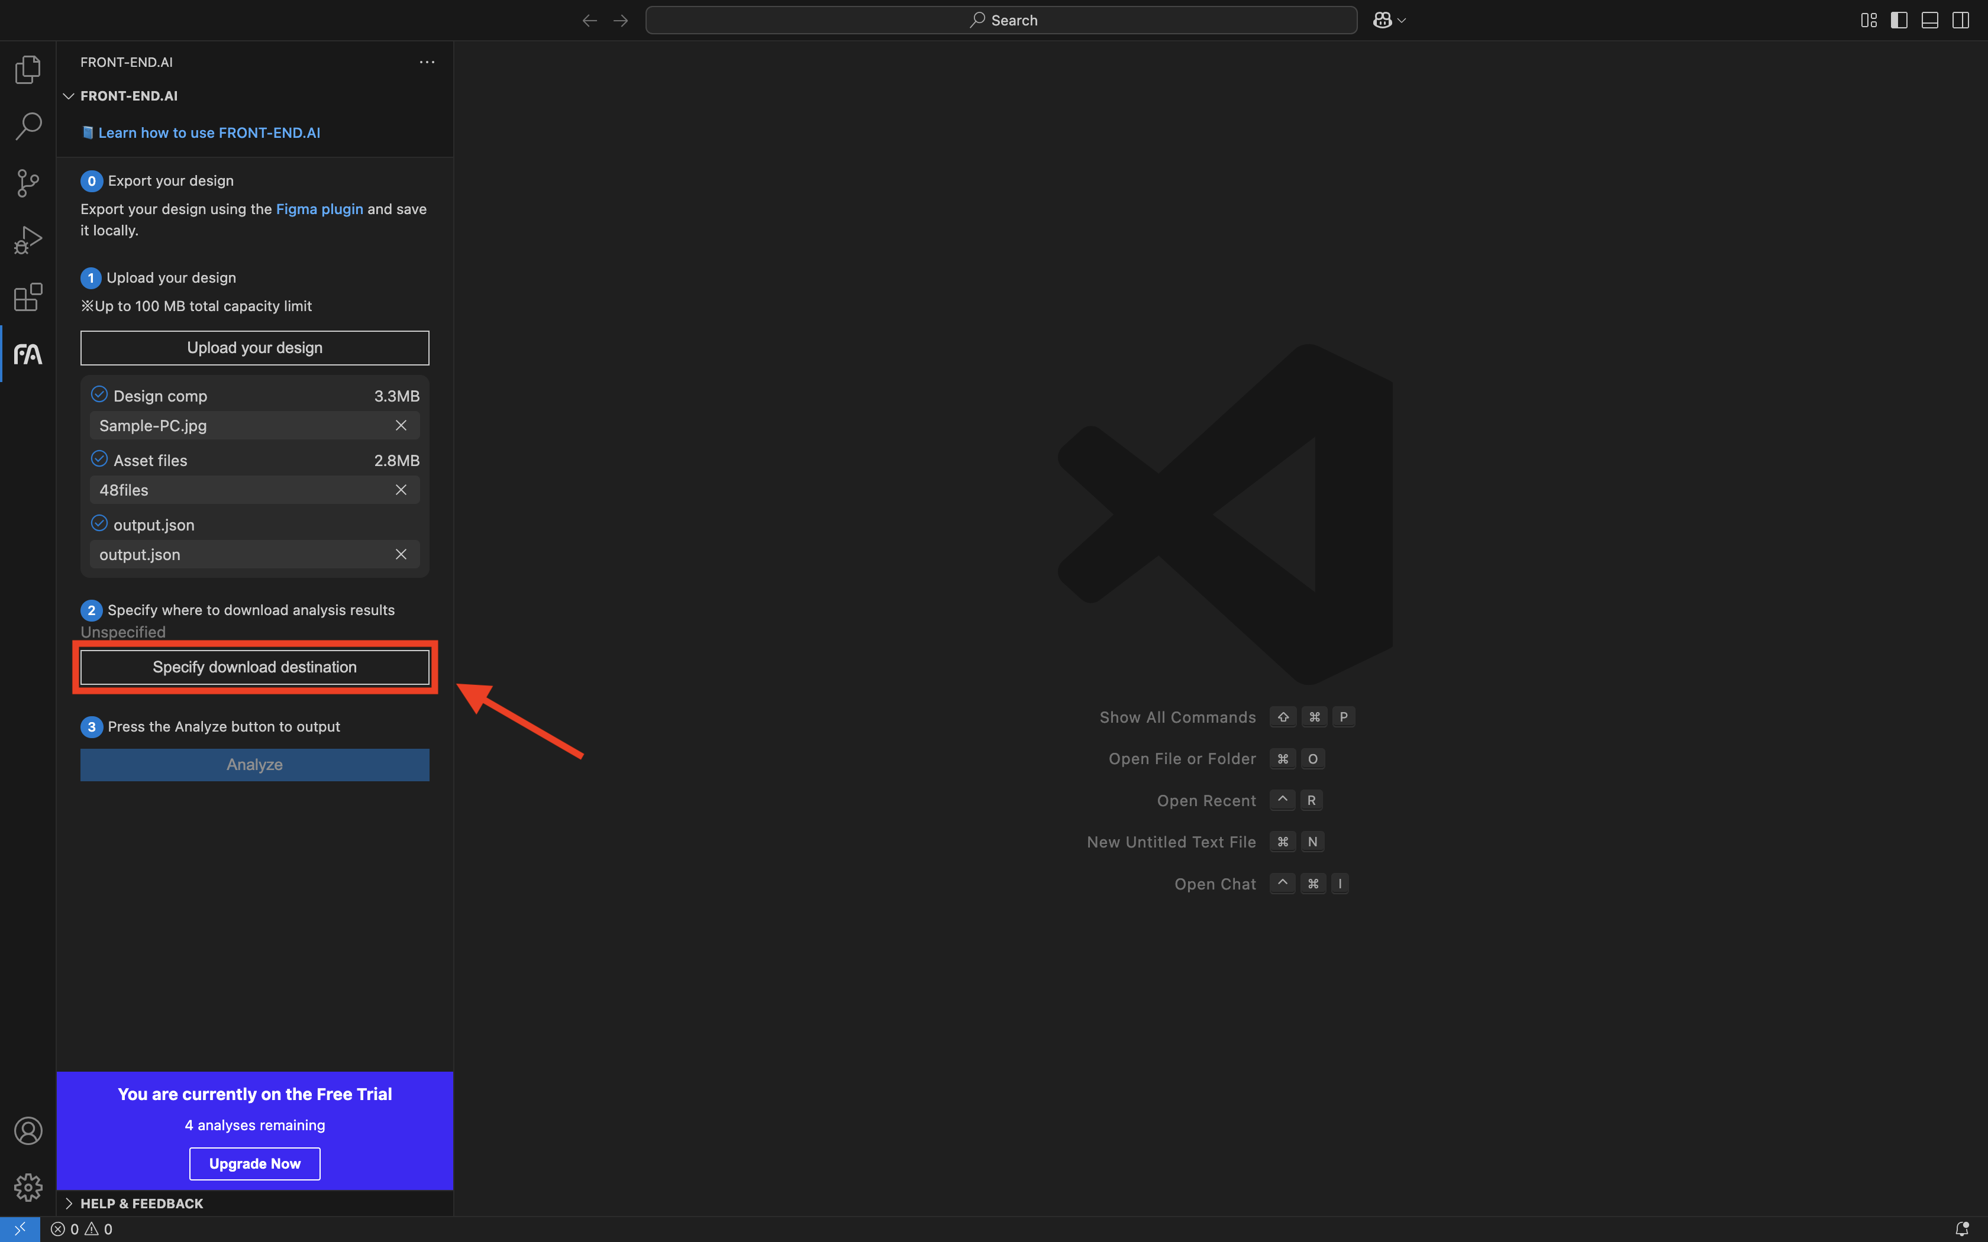Open the Extensions view
The image size is (1988, 1242).
click(x=28, y=296)
